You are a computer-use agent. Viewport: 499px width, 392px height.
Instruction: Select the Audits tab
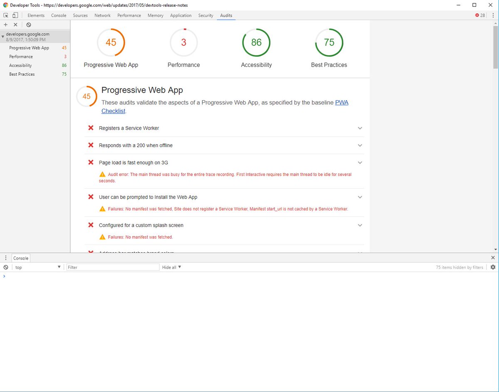[x=226, y=15]
